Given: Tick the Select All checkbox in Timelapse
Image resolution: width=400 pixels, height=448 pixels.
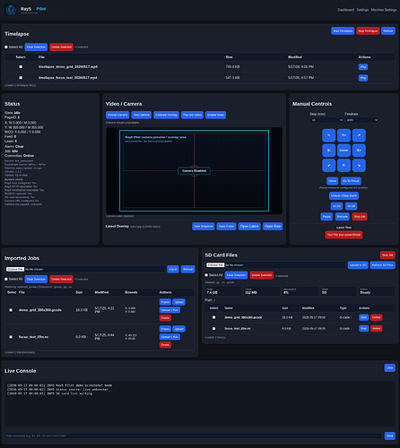Looking at the screenshot, I should 6,47.
